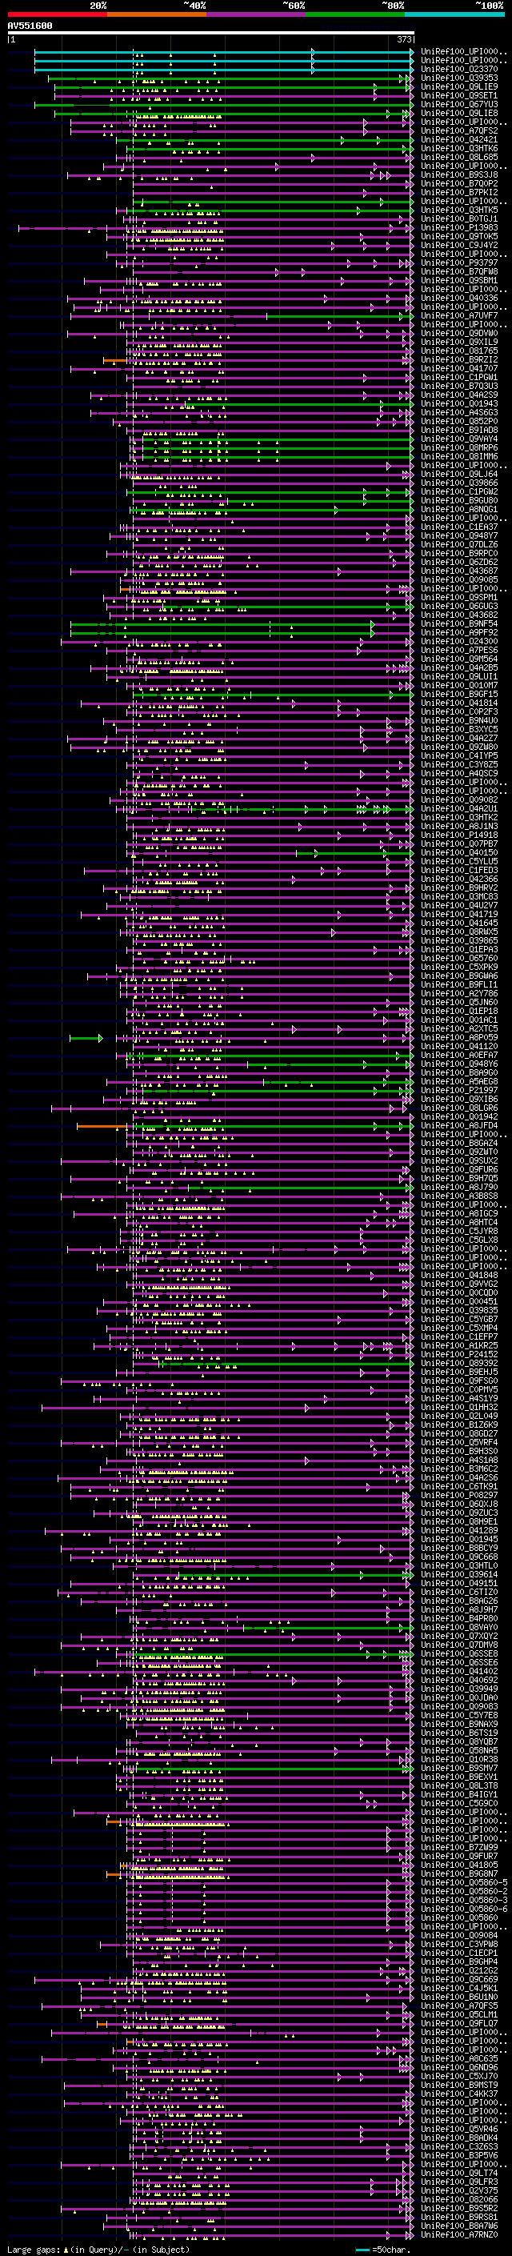Viewport: 512px width, 2256px height.
Task: Open hit UniRef100_O23370
Action: (459, 69)
